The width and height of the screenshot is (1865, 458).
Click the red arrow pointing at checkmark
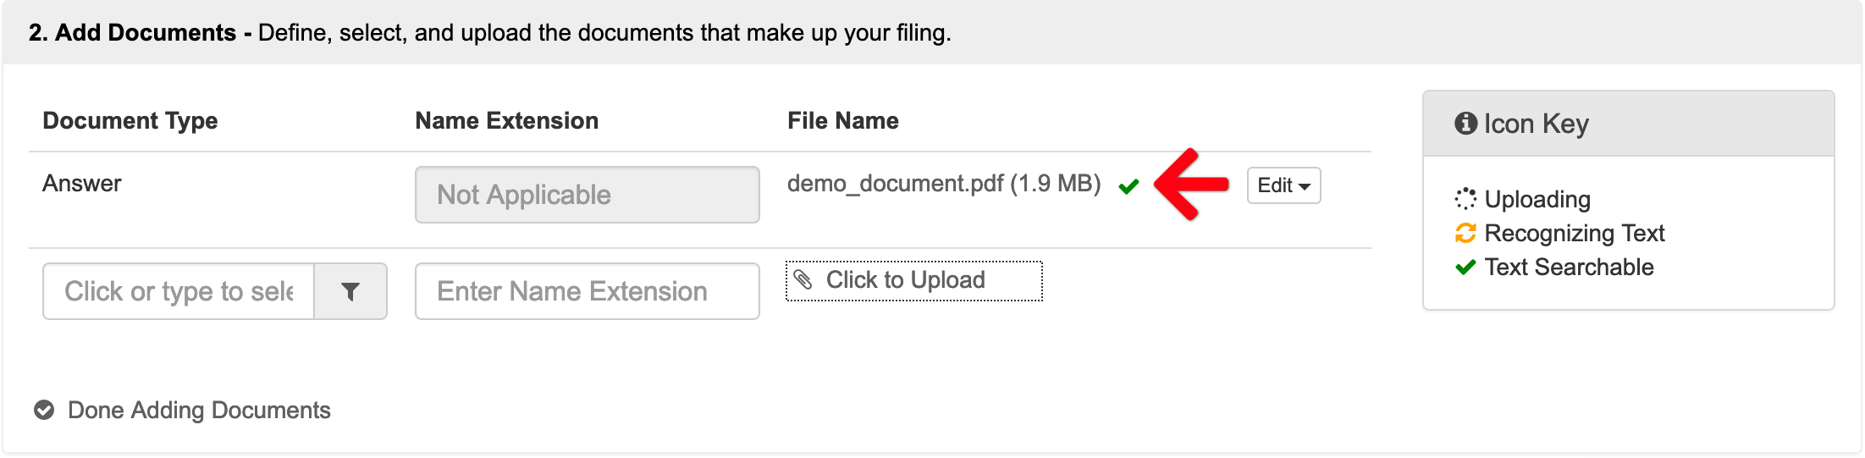coord(1191,184)
